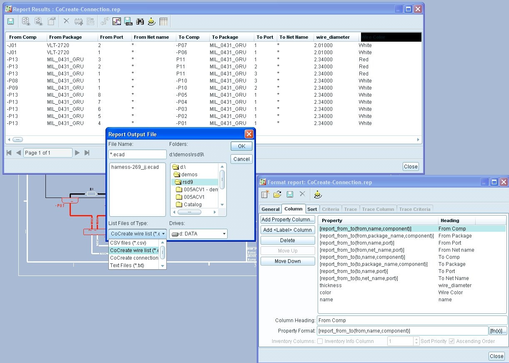The height and width of the screenshot is (363, 509).
Task: Export the report as XML
Action: tap(128, 21)
